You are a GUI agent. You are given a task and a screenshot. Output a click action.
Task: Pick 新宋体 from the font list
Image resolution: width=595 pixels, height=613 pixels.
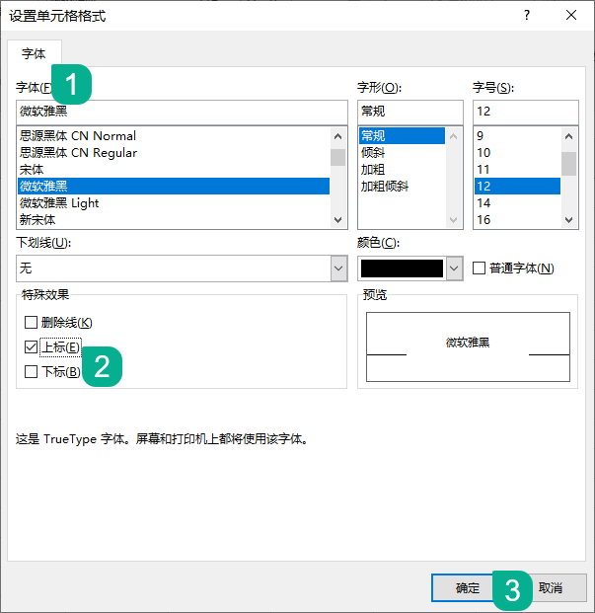pyautogui.click(x=174, y=220)
